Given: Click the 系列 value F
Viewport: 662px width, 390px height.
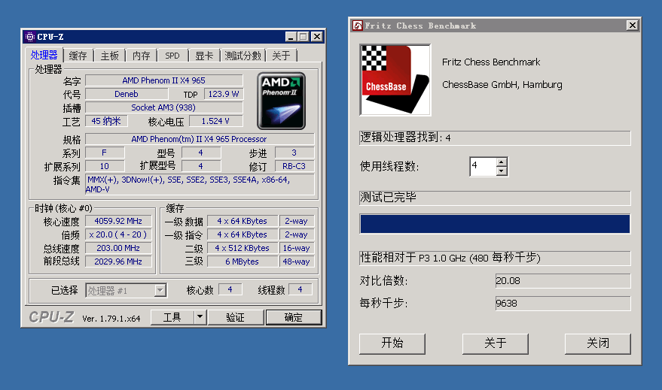Looking at the screenshot, I should click(105, 153).
